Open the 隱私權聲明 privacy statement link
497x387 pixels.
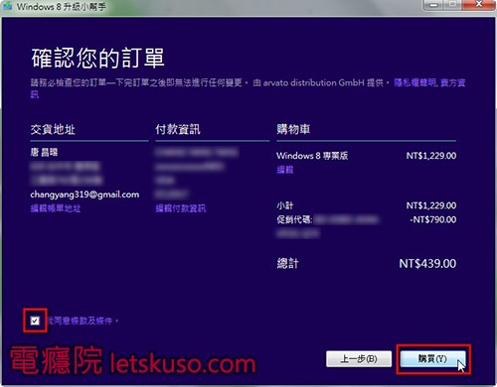coord(414,82)
